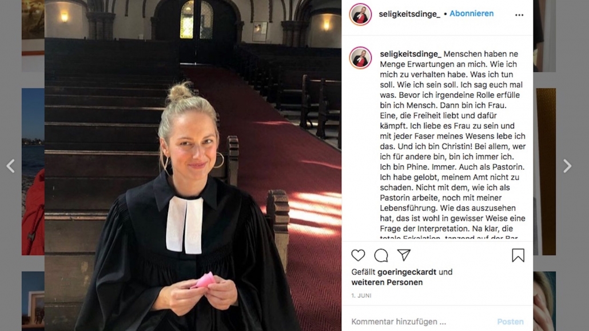Open comments via speech bubble icon
Viewport: 589px width, 331px height.
[381, 256]
